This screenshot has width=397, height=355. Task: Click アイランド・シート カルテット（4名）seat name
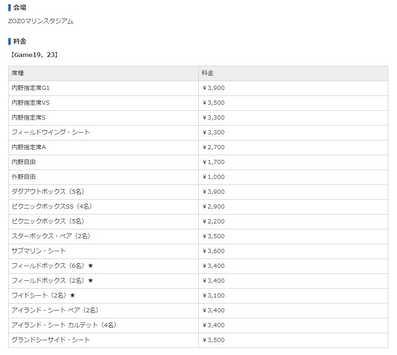(64, 325)
